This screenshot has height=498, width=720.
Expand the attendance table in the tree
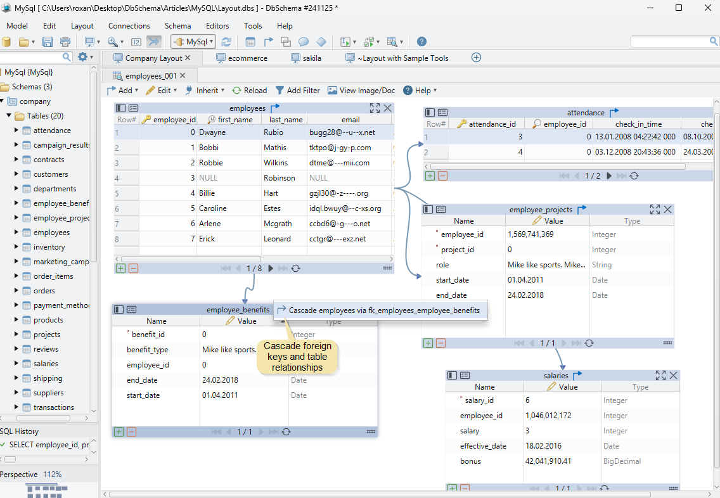click(16, 131)
